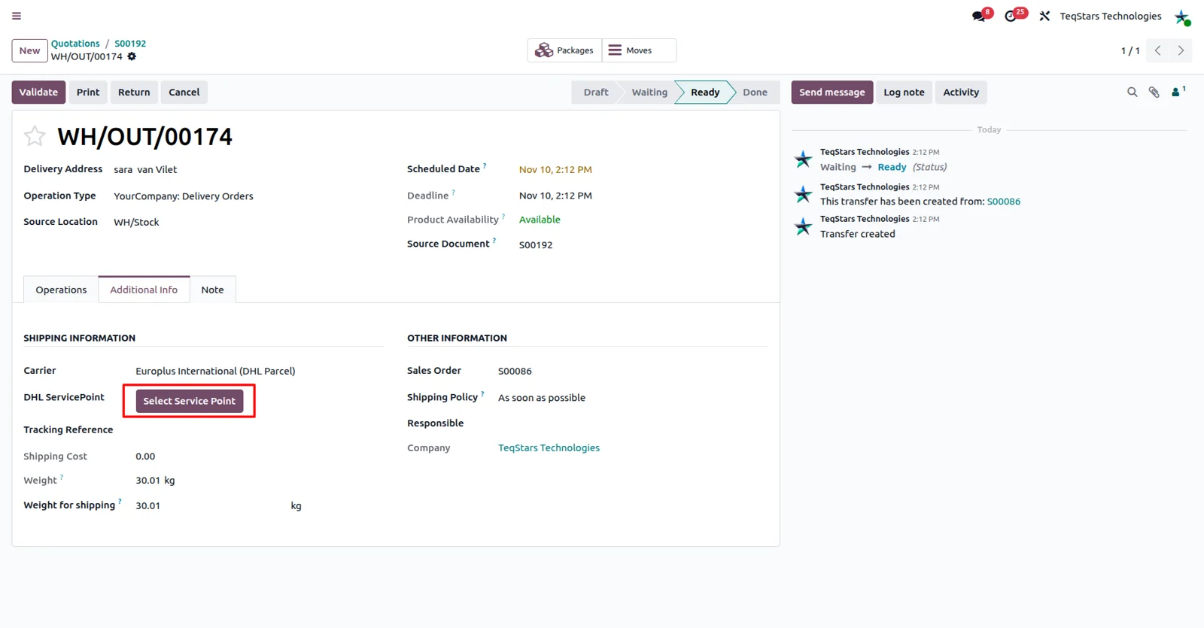Click Select Service Point button
Screen dimensions: 1204x628
click(x=190, y=401)
